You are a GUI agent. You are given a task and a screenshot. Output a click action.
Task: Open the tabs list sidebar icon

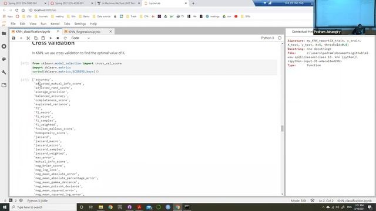click(x=4, y=85)
